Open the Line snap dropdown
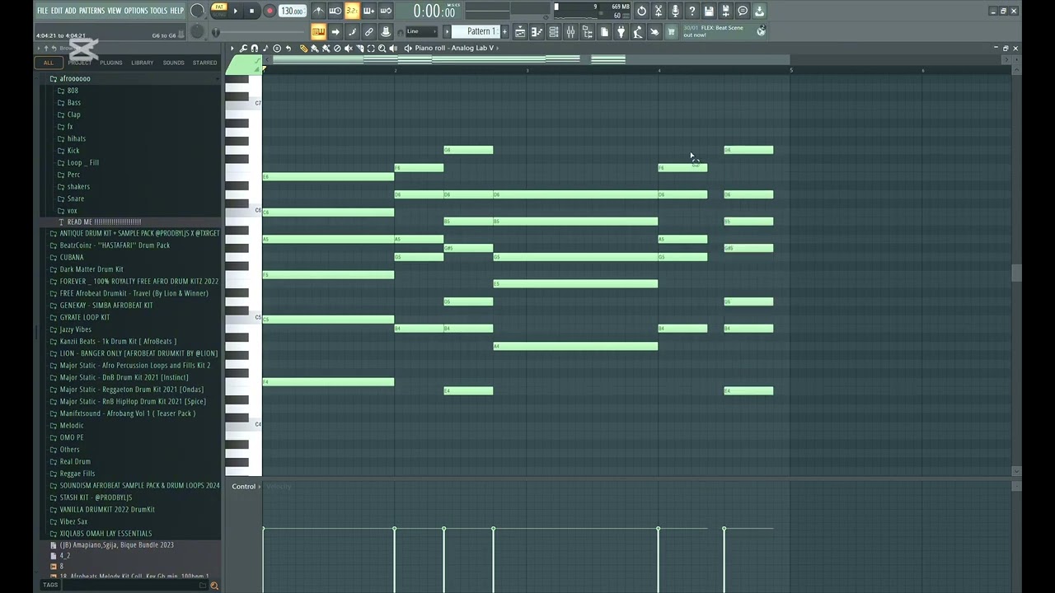 point(422,31)
